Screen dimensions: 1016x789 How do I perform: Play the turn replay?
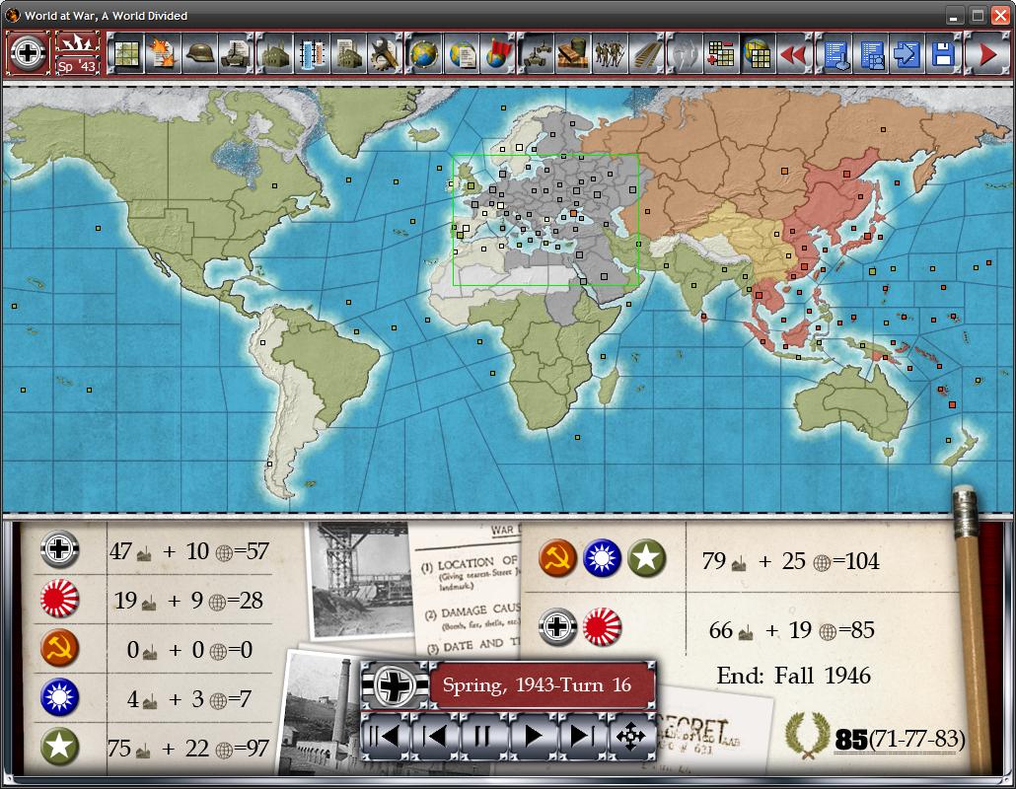(x=533, y=736)
